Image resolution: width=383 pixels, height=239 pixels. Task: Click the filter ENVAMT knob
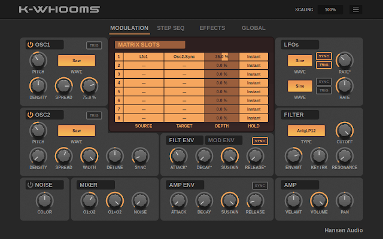294,156
